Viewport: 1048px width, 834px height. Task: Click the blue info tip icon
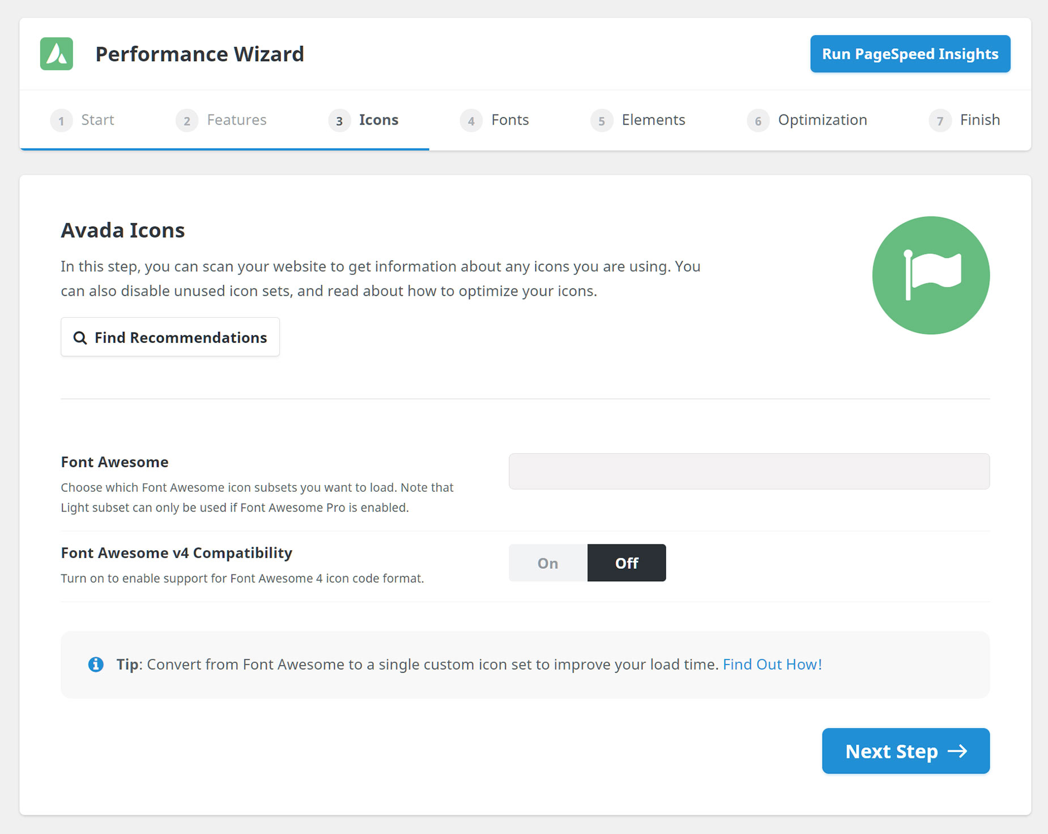[96, 664]
